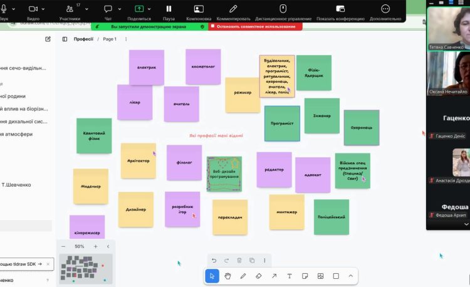Viewport: 470px width, 287px height.
Task: Click the Duplicate icon above the toolbar
Action: 252,260
